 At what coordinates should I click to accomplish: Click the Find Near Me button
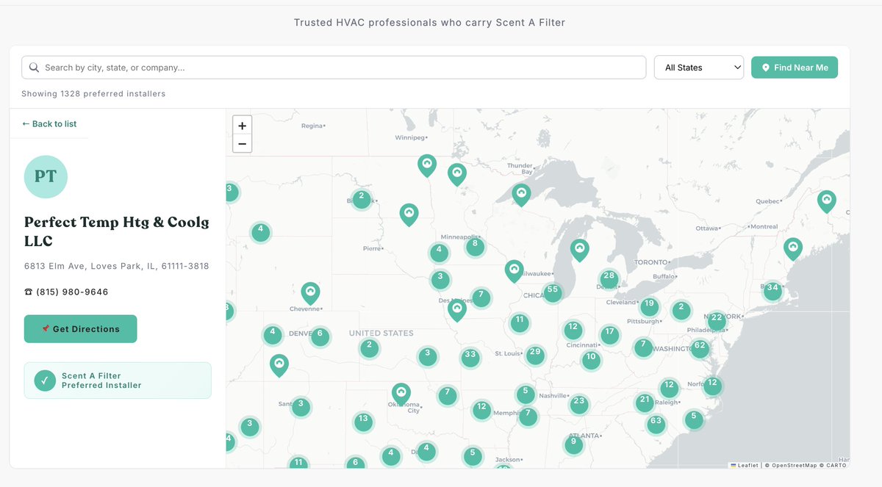tap(795, 68)
